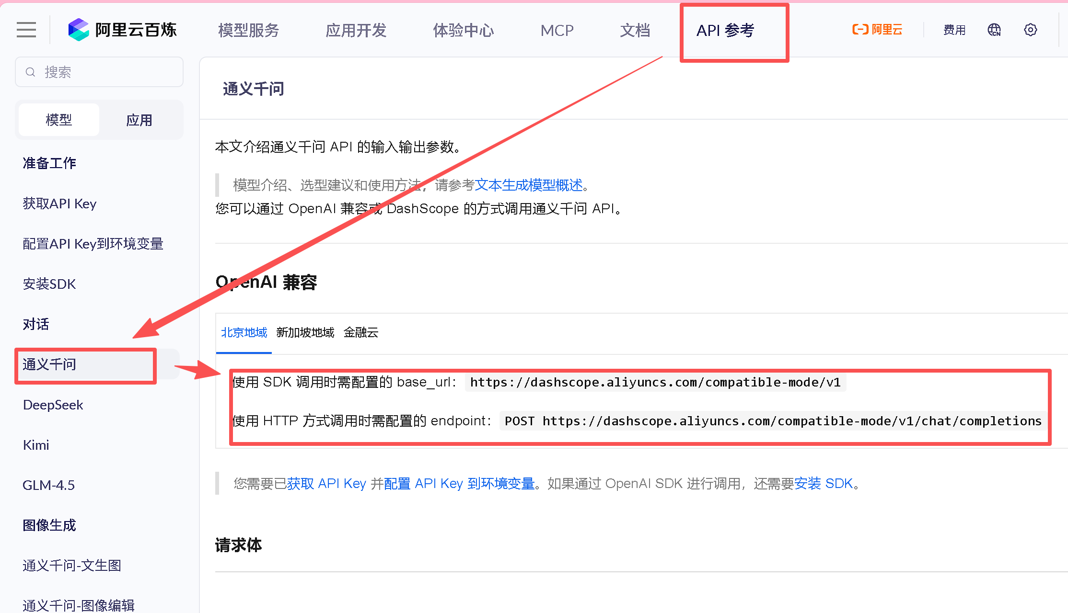
Task: Select the 北京地域 tab
Action: click(244, 332)
